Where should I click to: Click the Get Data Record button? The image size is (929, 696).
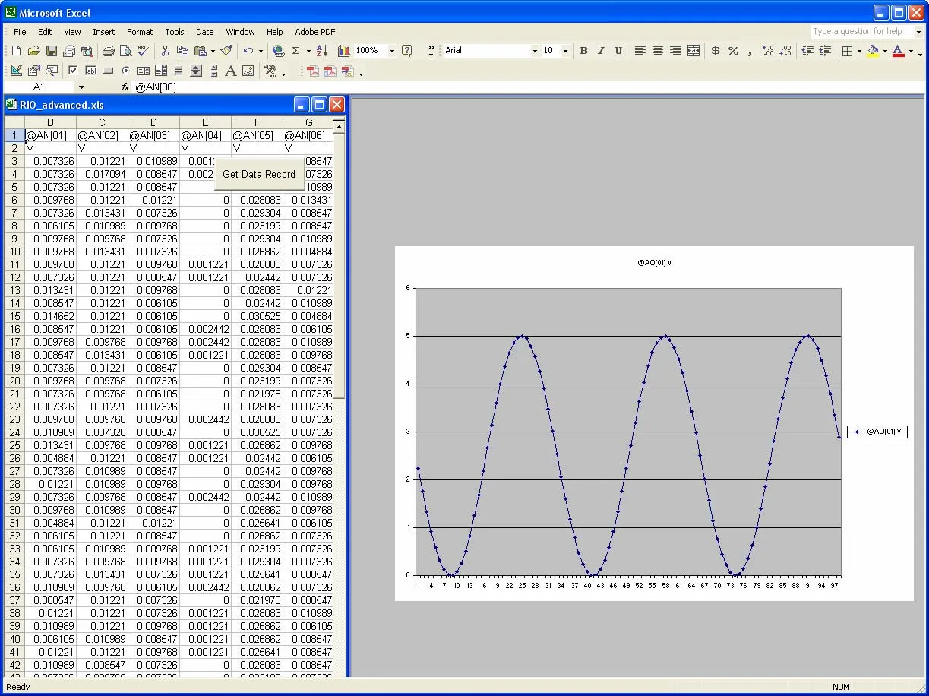pyautogui.click(x=259, y=174)
